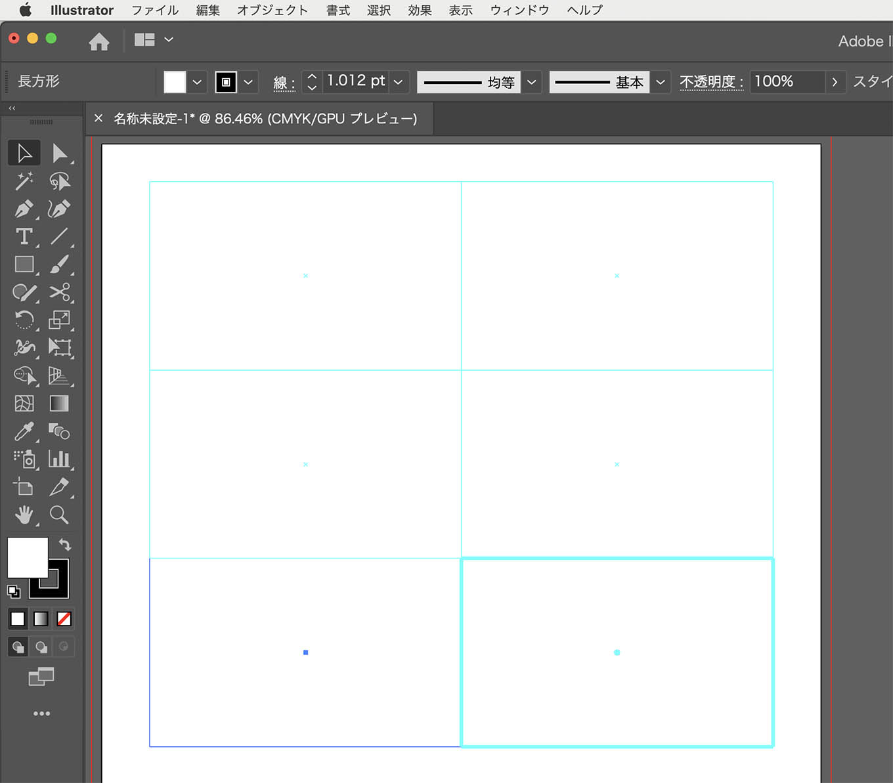This screenshot has width=893, height=783.
Task: Select the Line Segment tool
Action: coord(59,236)
